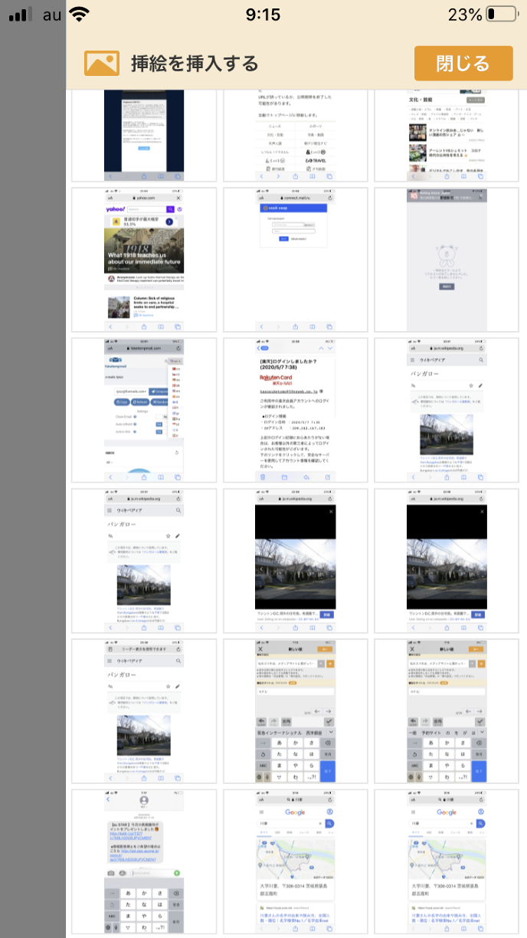527x938 pixels.
Task: Select the SMS message conversation screenshot
Action: click(x=145, y=861)
